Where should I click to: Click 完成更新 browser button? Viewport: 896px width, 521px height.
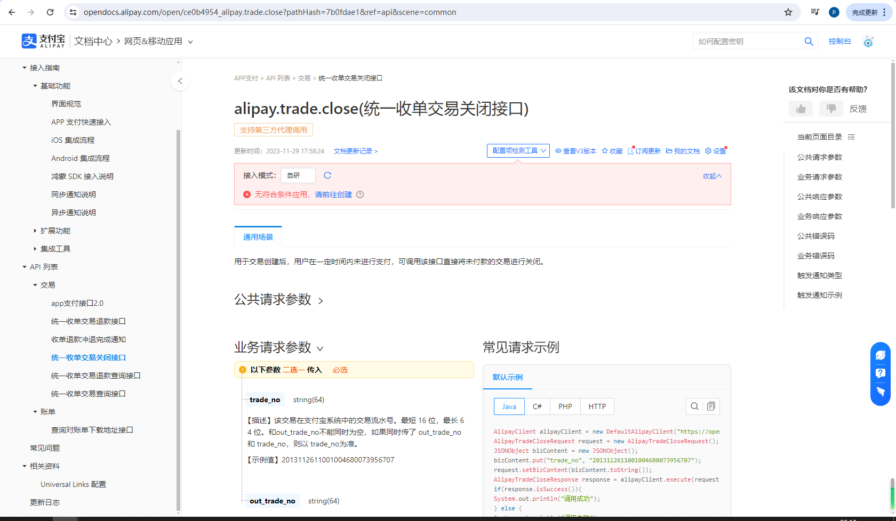click(x=868, y=12)
